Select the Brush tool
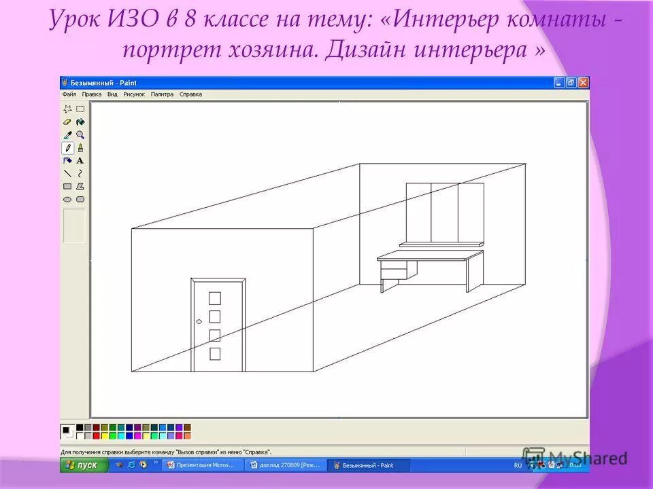This screenshot has width=653, height=489. (x=80, y=147)
